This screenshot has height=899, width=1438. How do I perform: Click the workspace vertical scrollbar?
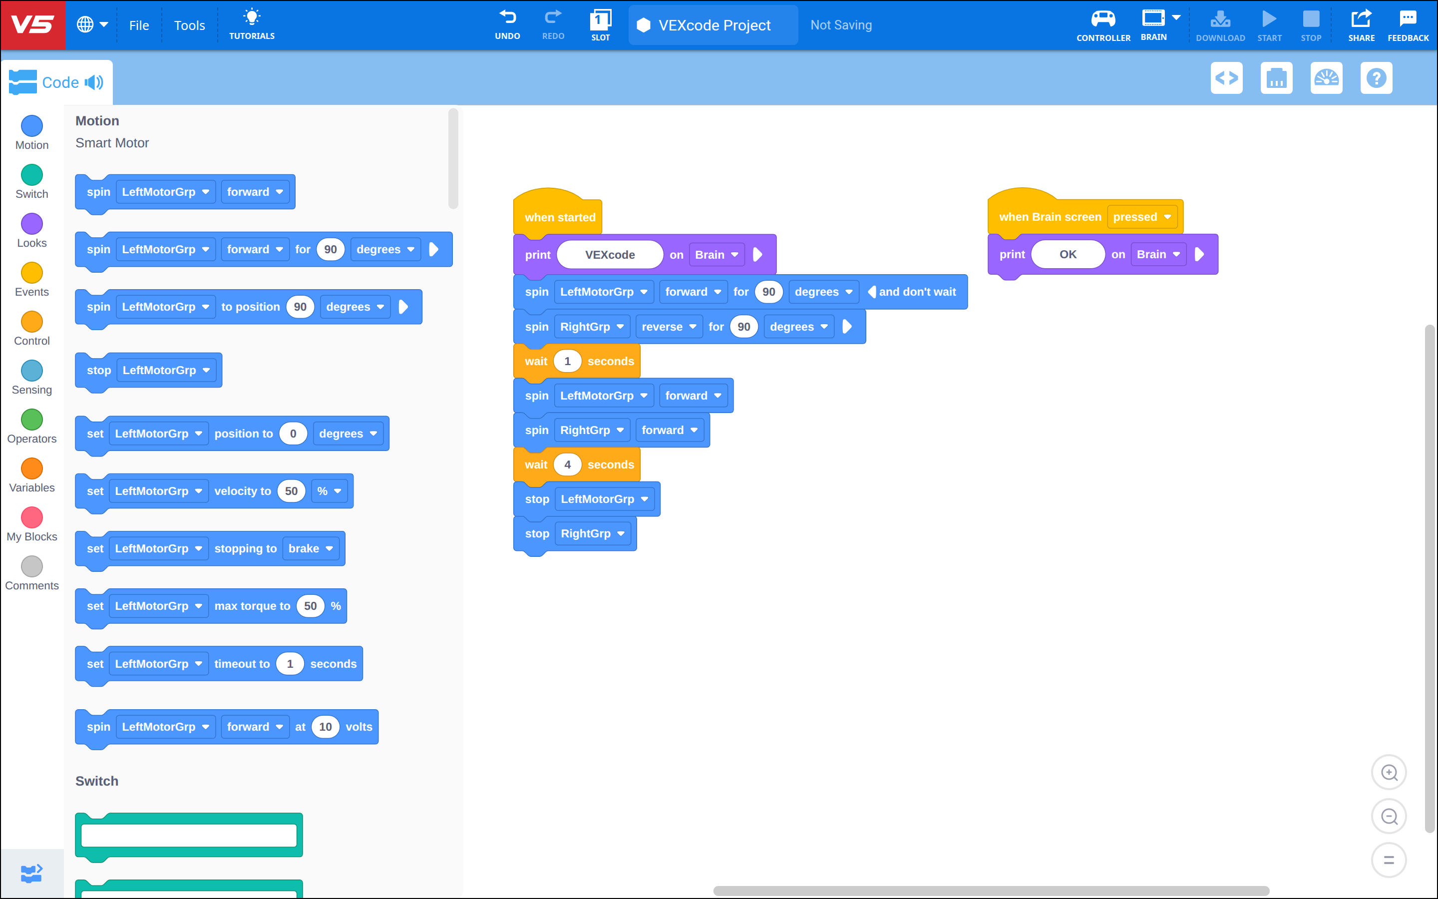tap(1430, 578)
